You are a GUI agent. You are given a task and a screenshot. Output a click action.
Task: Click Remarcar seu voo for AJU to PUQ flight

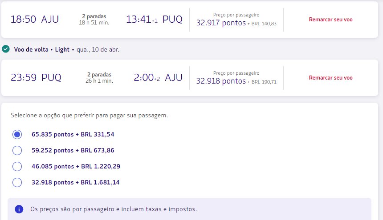[x=330, y=20]
